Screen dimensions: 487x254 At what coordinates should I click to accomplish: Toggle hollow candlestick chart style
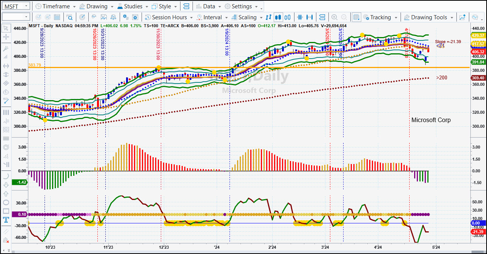pyautogui.click(x=288, y=17)
